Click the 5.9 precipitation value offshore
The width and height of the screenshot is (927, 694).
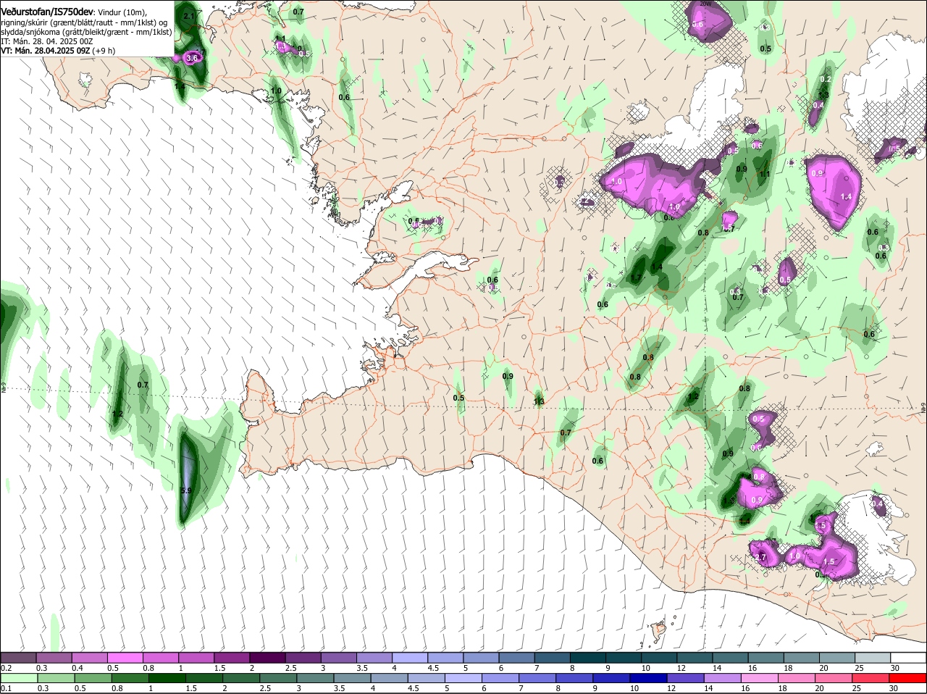pos(186,490)
